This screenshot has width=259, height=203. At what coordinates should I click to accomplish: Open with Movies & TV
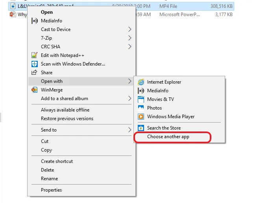pos(179,99)
